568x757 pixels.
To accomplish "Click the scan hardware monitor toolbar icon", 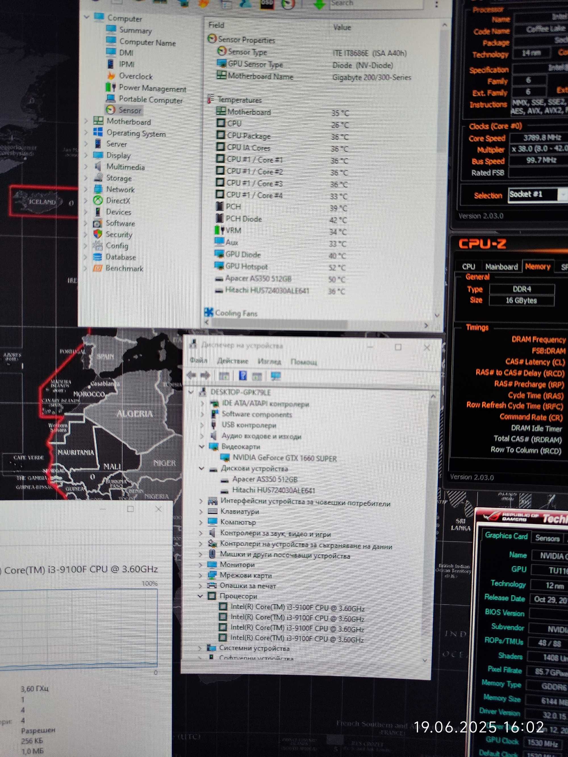I will coord(275,376).
